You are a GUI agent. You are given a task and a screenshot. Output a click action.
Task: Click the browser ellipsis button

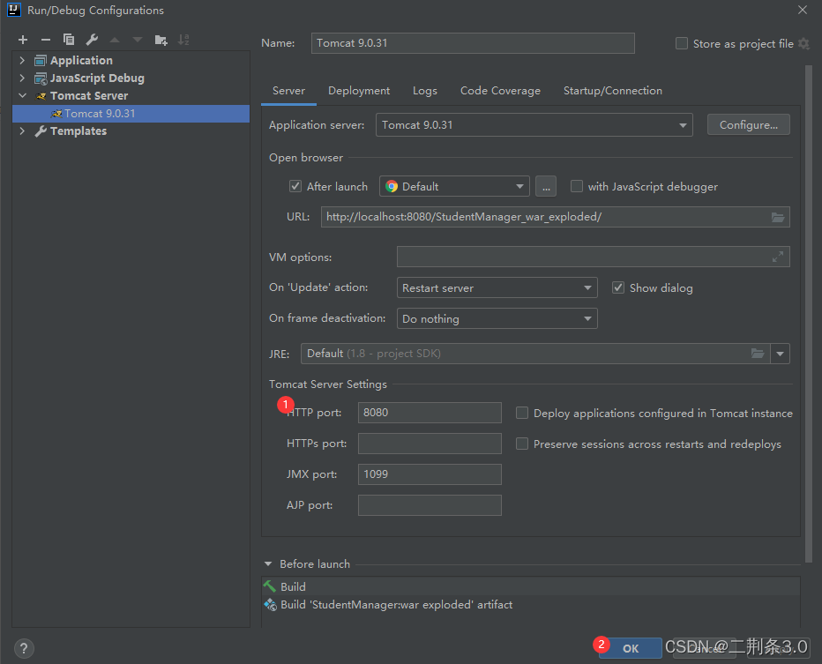pyautogui.click(x=546, y=187)
